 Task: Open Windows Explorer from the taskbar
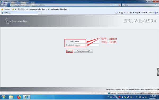click(11, 97)
